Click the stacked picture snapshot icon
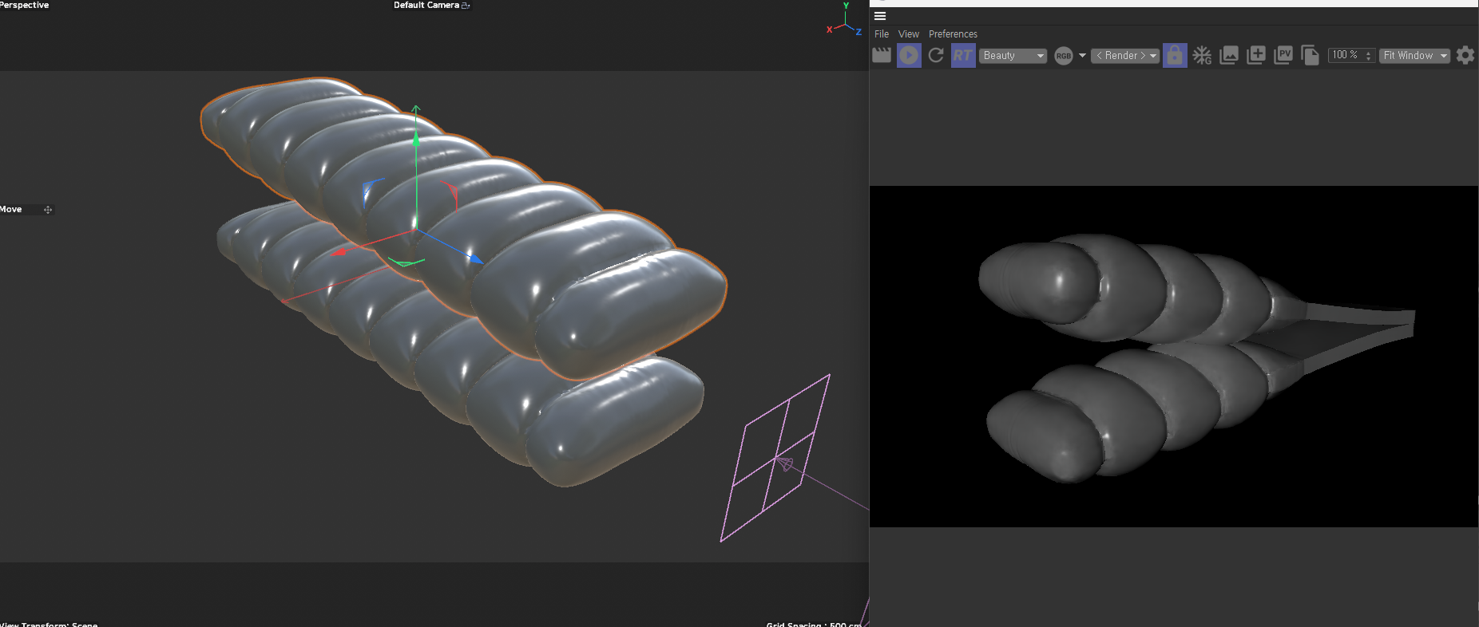The width and height of the screenshot is (1479, 627). (x=1229, y=55)
